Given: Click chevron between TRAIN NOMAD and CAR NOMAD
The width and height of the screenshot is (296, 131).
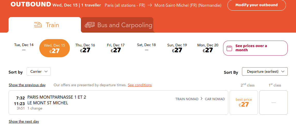Looking at the screenshot, I should [x=202, y=99].
